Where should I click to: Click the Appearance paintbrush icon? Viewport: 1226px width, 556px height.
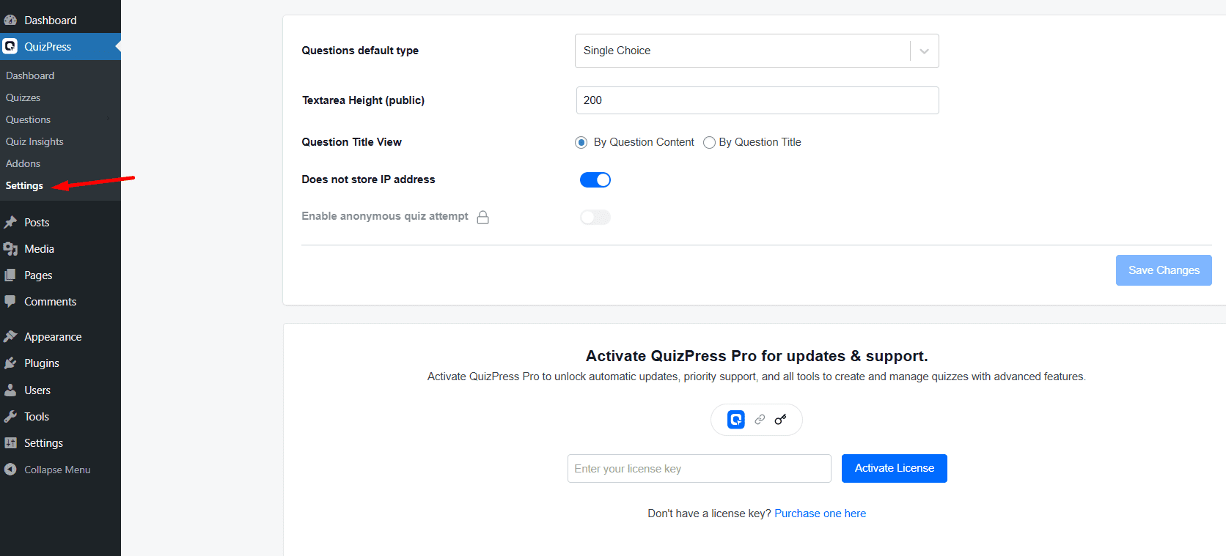point(10,336)
